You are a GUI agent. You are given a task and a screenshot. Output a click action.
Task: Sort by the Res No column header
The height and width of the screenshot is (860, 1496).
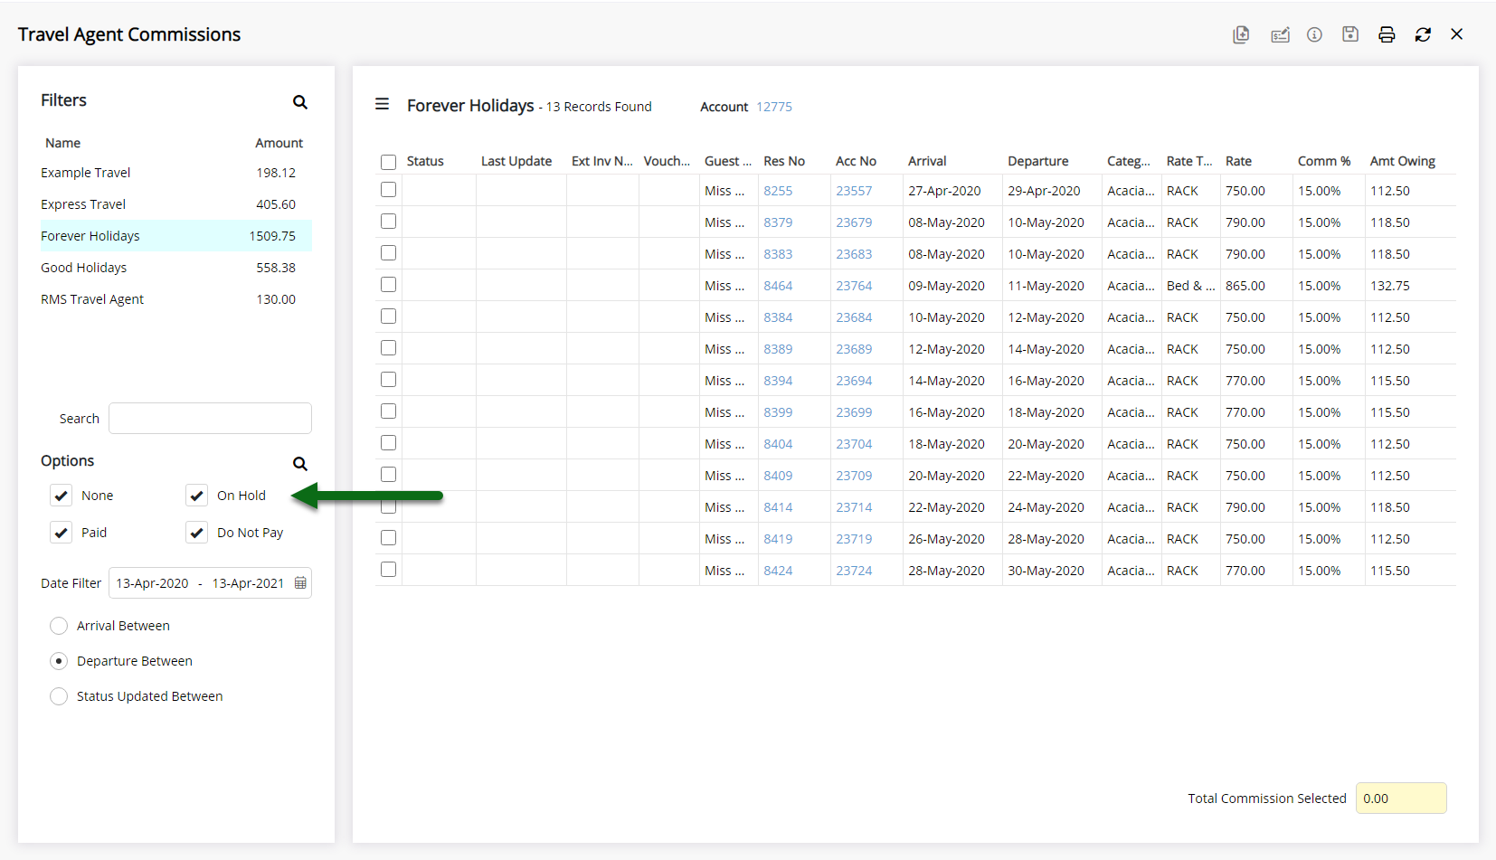(x=784, y=161)
